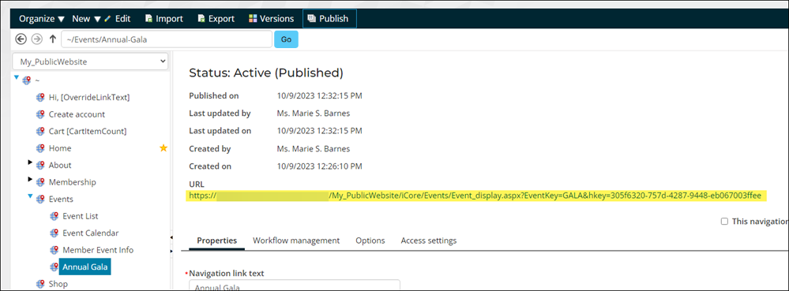Click the Membership globe icon
Image resolution: width=789 pixels, height=291 pixels.
40,182
